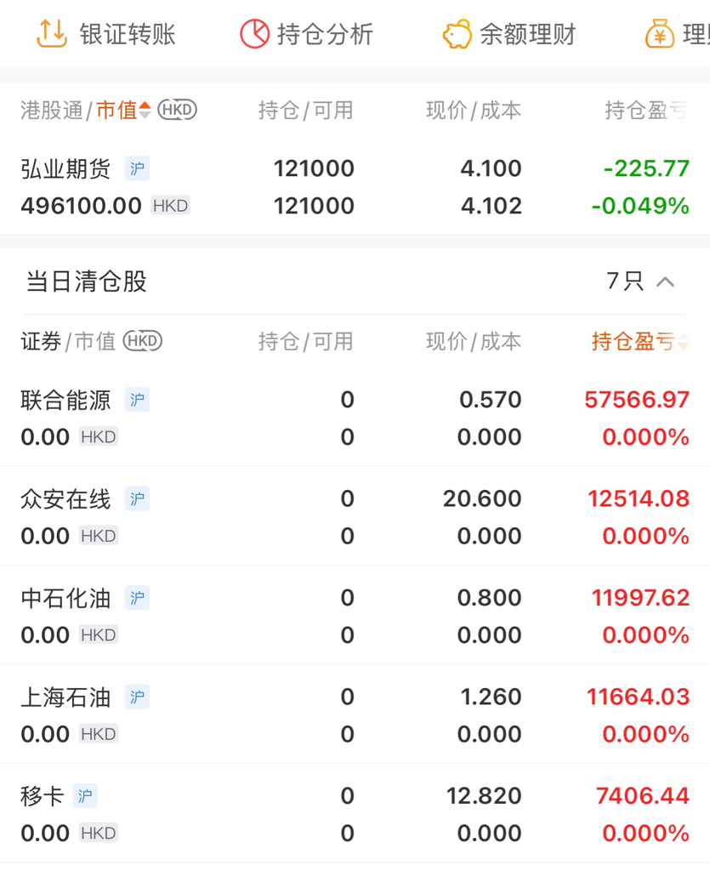
Task: Select profit value 11997.62
Action: click(x=640, y=598)
